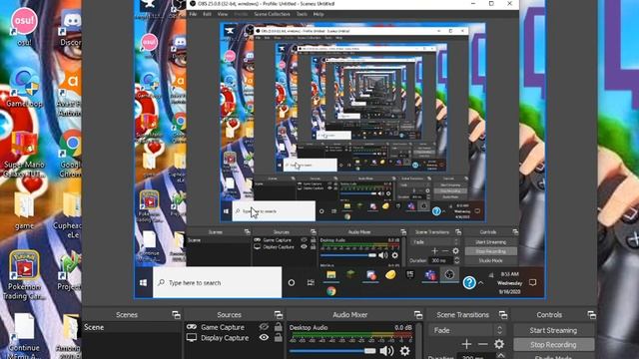Mute Desktop Audio with the outer mixer speaker icon
This screenshot has width=639, height=359.
pos(386,350)
